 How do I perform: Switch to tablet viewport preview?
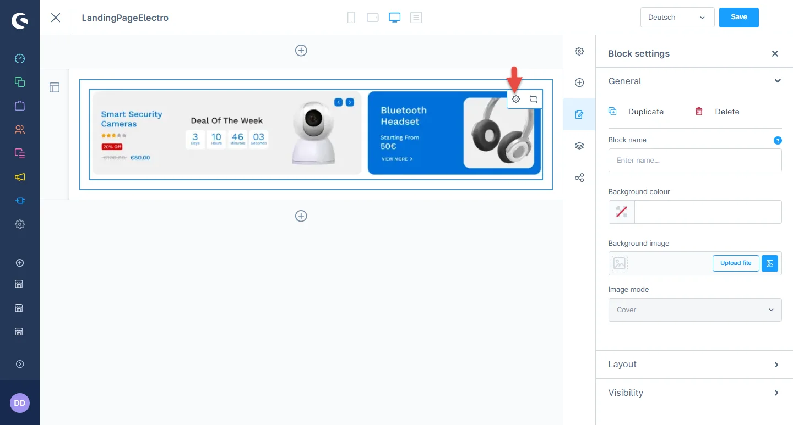[x=373, y=18]
